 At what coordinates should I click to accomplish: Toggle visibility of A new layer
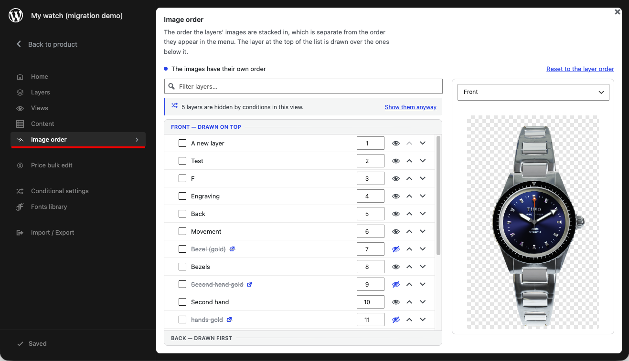(x=396, y=143)
